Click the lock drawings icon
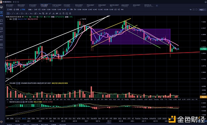 [60, 13]
